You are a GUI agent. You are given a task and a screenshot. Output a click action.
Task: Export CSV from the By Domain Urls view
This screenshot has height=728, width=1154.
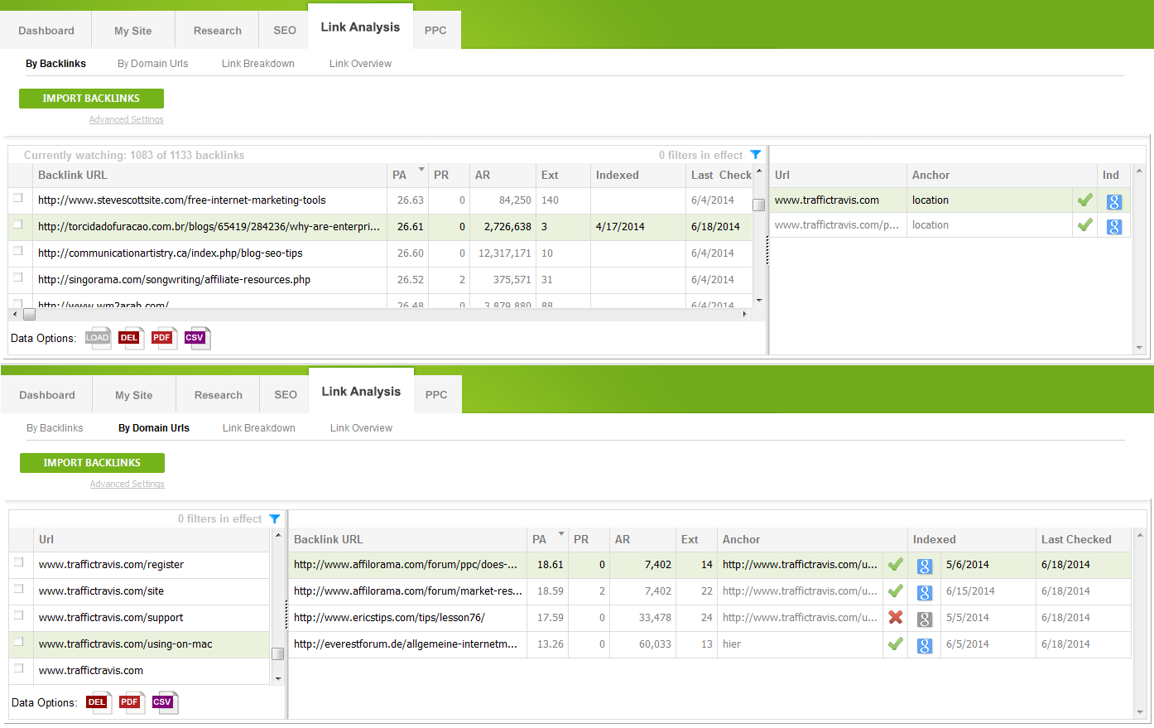(165, 702)
